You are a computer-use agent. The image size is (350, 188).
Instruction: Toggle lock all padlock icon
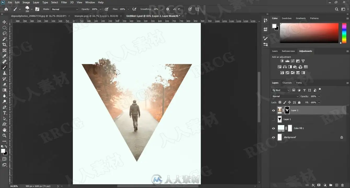299,102
